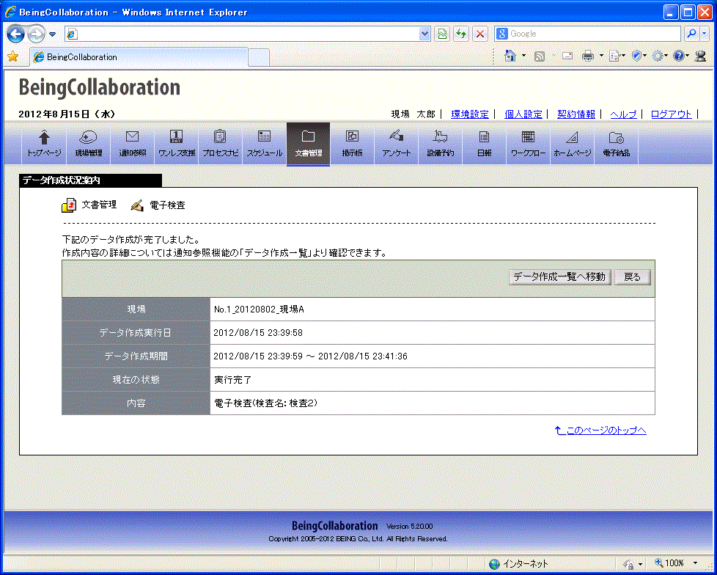Viewport: 717px width, 575px height.
Task: Open ホームページ in the navigation bar
Action: (572, 144)
